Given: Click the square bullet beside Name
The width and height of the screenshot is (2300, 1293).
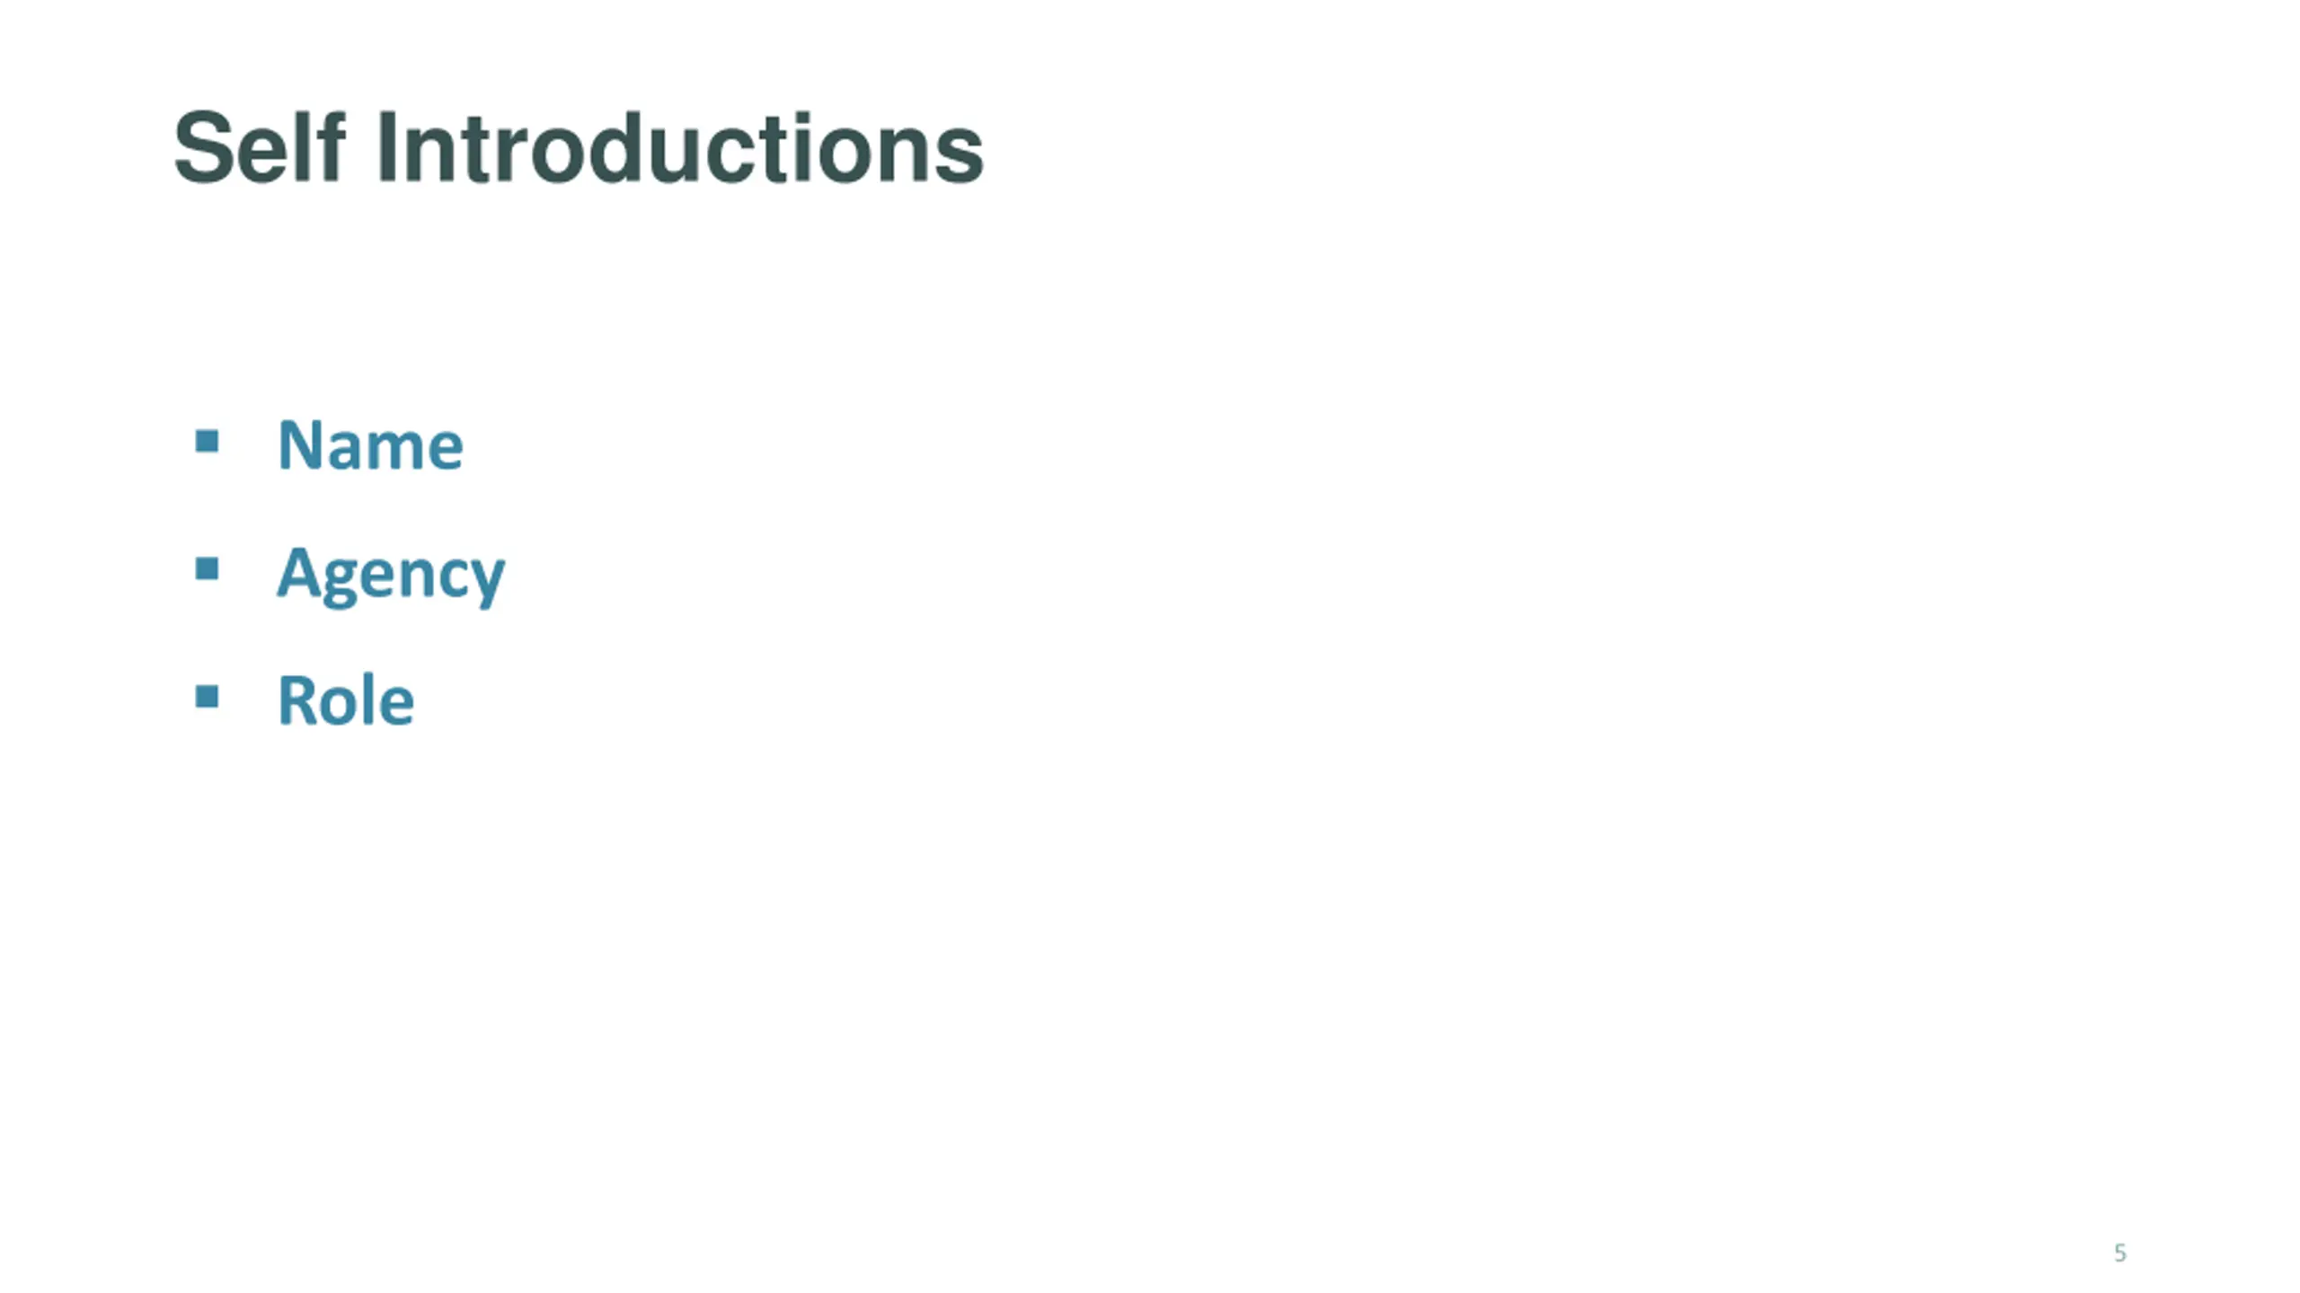Looking at the screenshot, I should click(x=207, y=441).
